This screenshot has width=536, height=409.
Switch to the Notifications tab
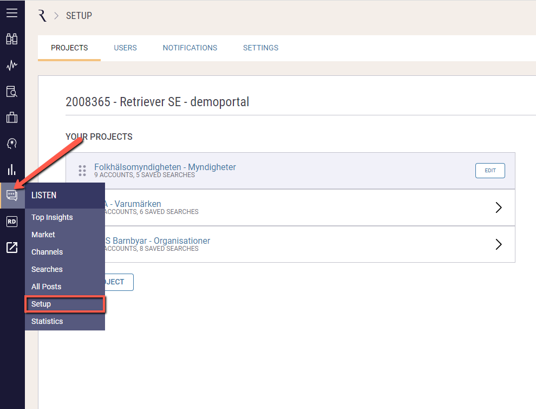coord(189,48)
